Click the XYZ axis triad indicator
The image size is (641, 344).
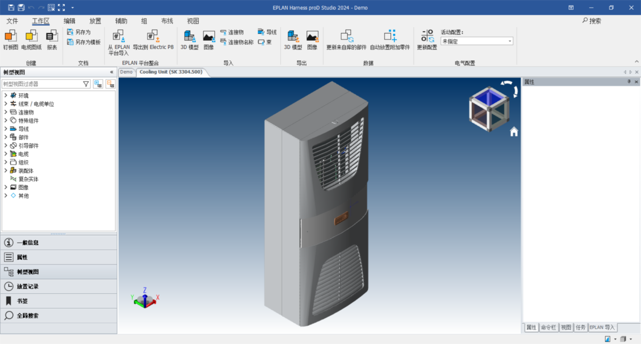tap(145, 298)
